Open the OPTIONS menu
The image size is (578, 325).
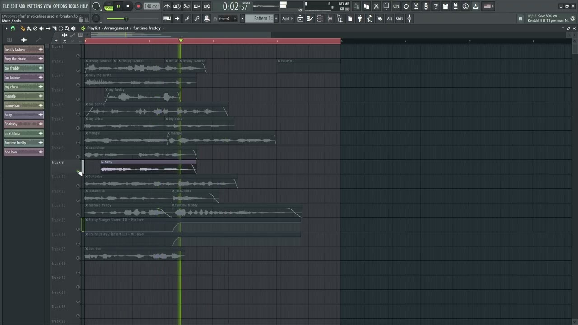pyautogui.click(x=60, y=6)
